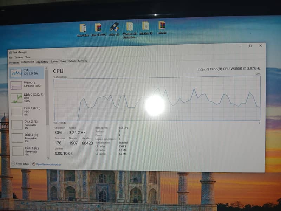This screenshot has width=281, height=211.
Task: Click the sidebar vertical scrollbar thumb
Action: coord(47,97)
